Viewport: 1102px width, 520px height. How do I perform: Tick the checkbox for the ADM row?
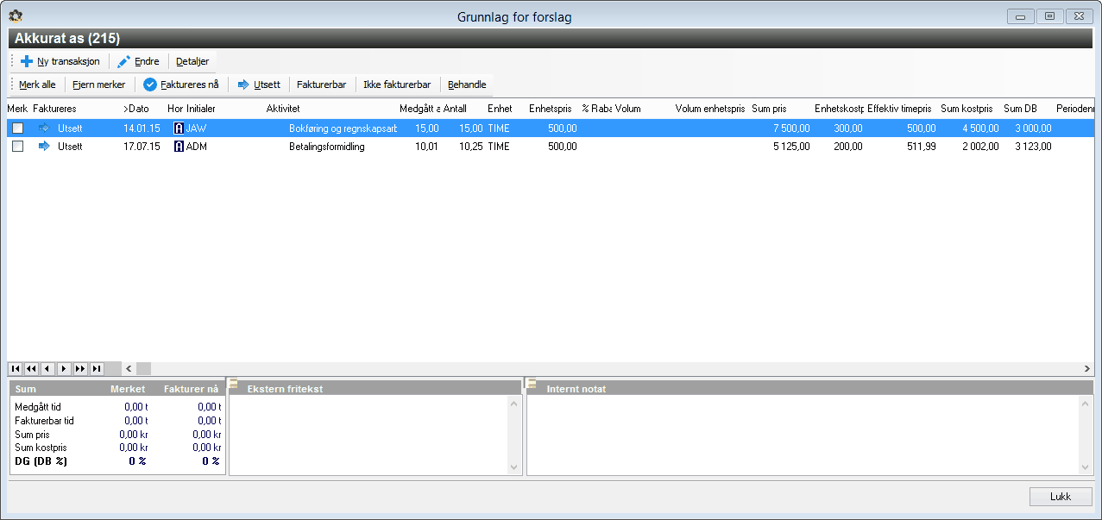17,147
